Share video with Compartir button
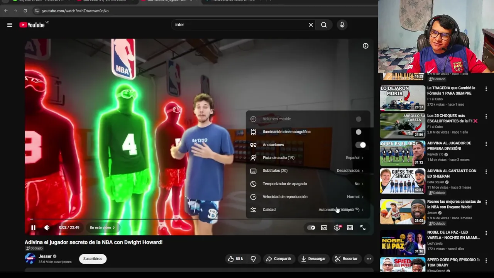 coord(279,259)
